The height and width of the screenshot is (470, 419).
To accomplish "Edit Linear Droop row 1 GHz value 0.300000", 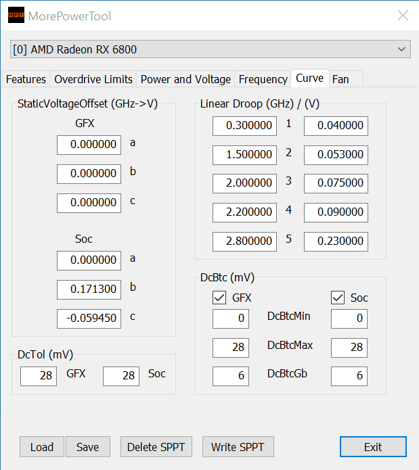I will [245, 126].
